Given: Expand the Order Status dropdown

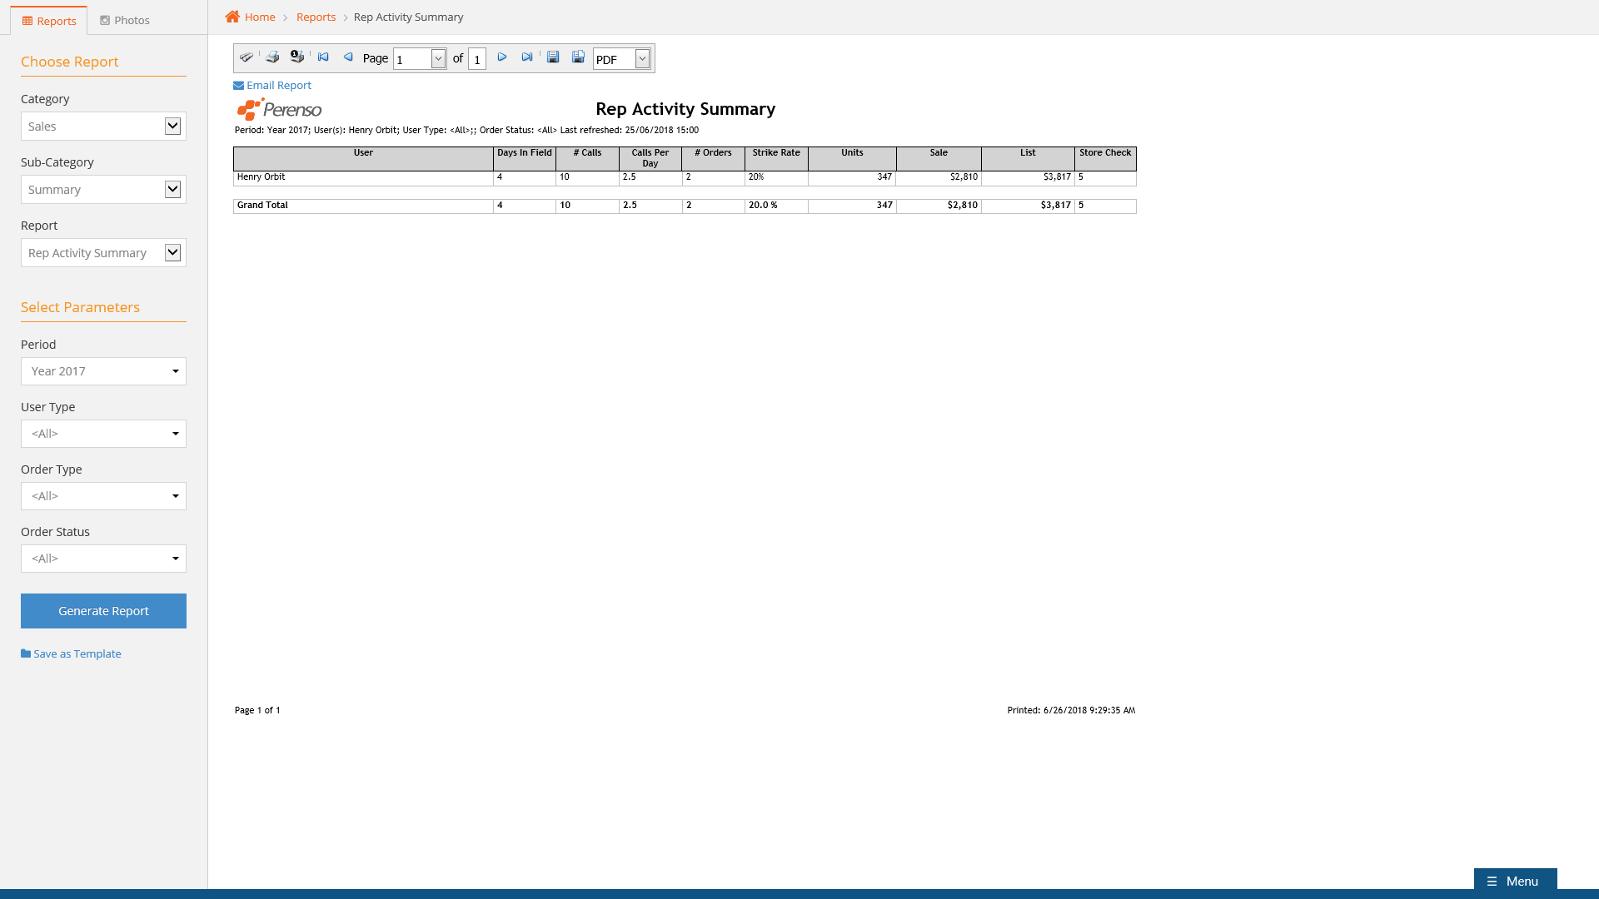Looking at the screenshot, I should click(103, 559).
